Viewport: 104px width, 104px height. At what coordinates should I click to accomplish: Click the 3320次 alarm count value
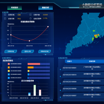pyautogui.click(x=45, y=15)
